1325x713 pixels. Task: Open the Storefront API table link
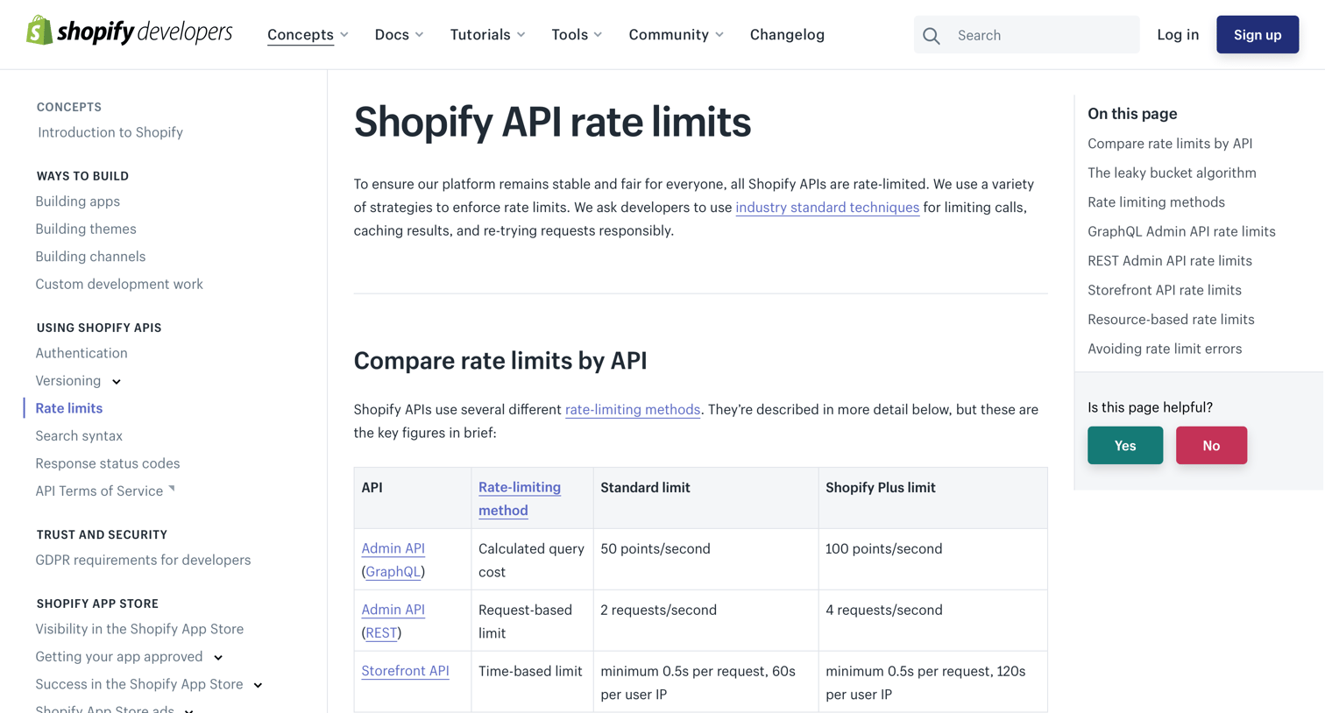pyautogui.click(x=405, y=671)
